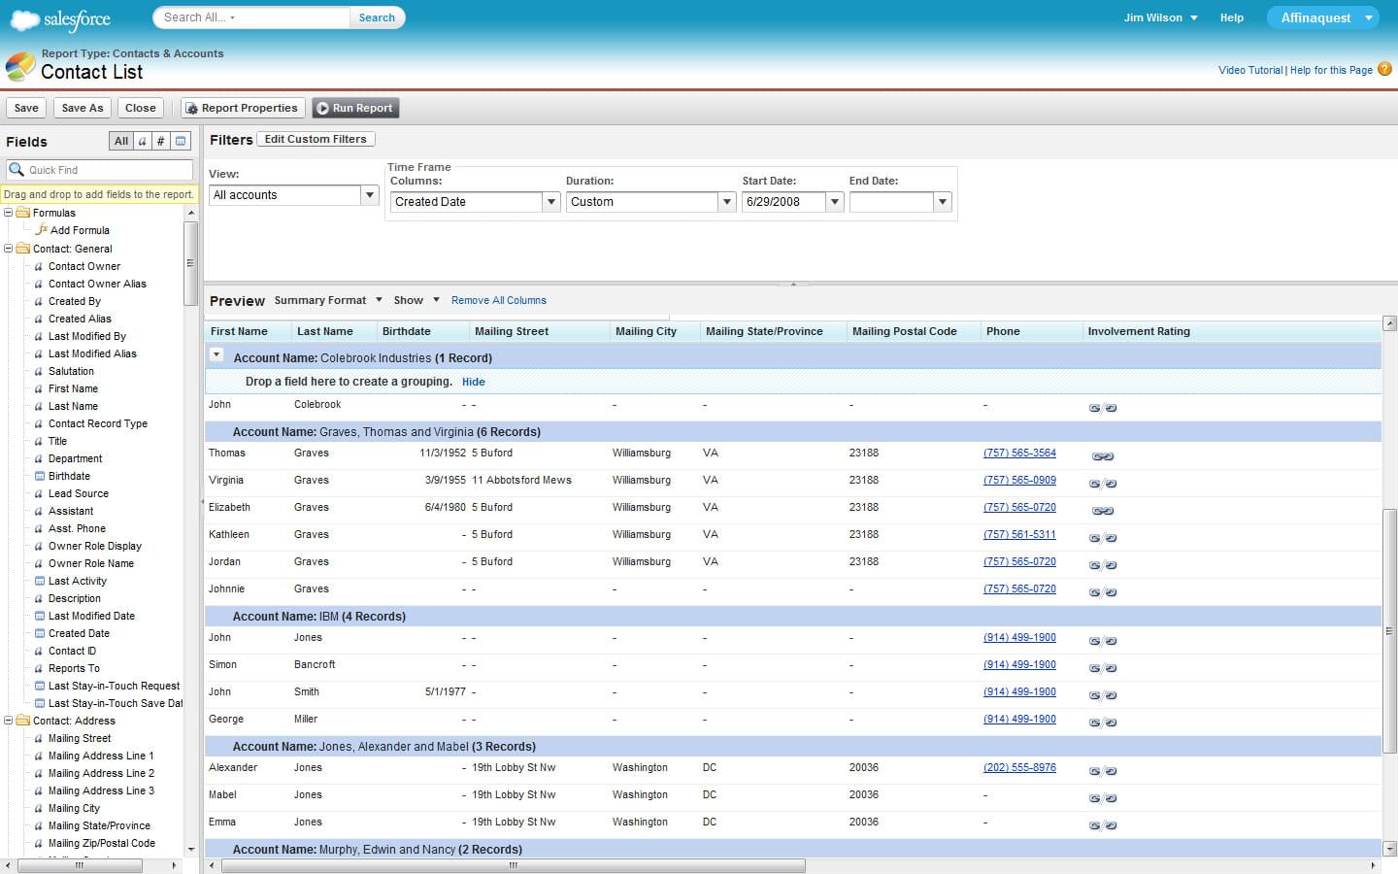1398x874 pixels.
Task: Click the Contact List report pie-chart icon
Action: point(20,66)
